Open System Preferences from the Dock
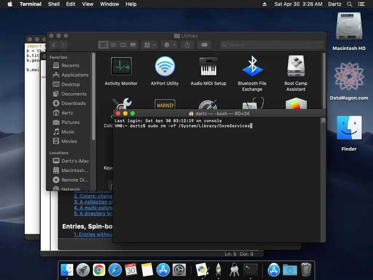373x280 pixels. pyautogui.click(x=179, y=270)
